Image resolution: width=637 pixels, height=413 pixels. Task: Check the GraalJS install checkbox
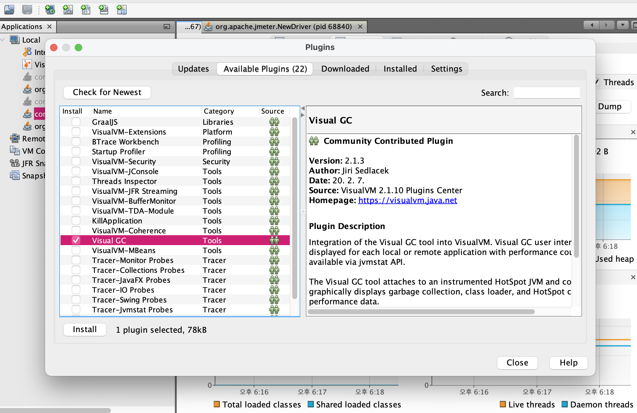(76, 122)
